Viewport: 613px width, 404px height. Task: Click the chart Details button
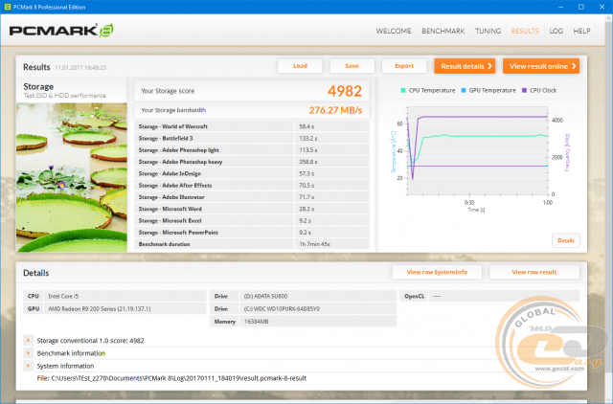[566, 240]
